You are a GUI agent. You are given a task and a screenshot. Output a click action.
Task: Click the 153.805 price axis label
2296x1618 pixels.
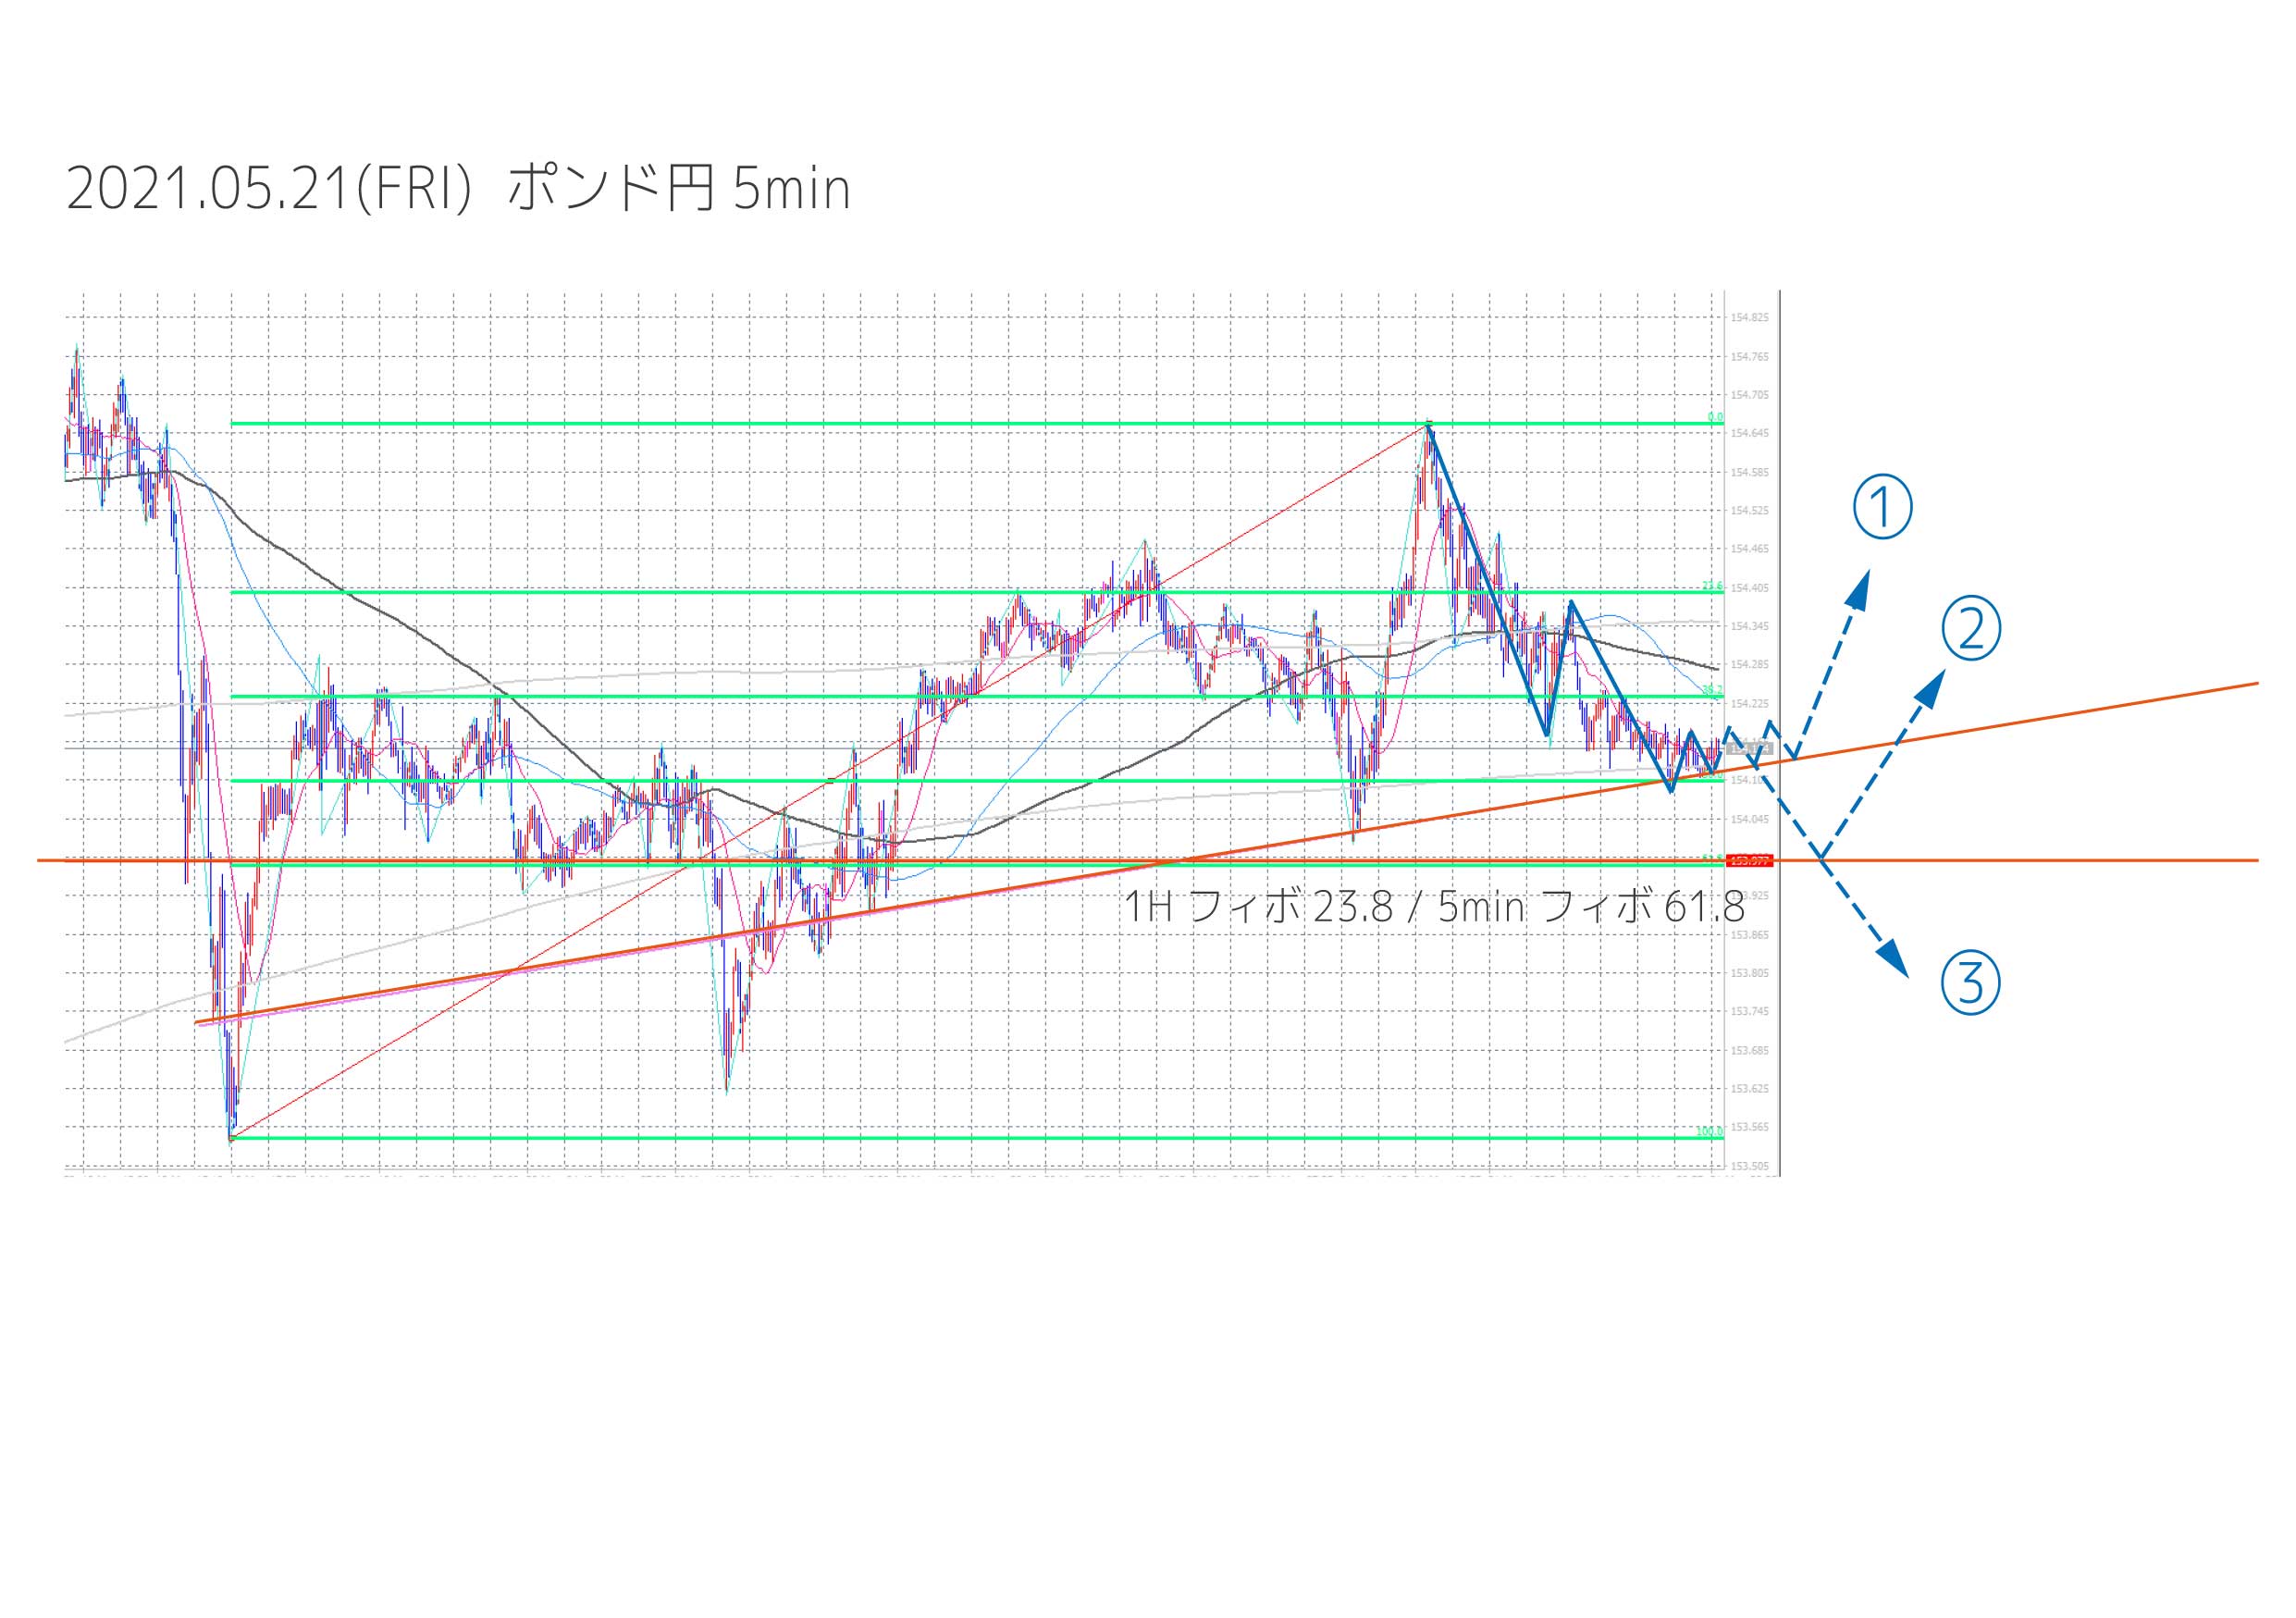point(1750,973)
